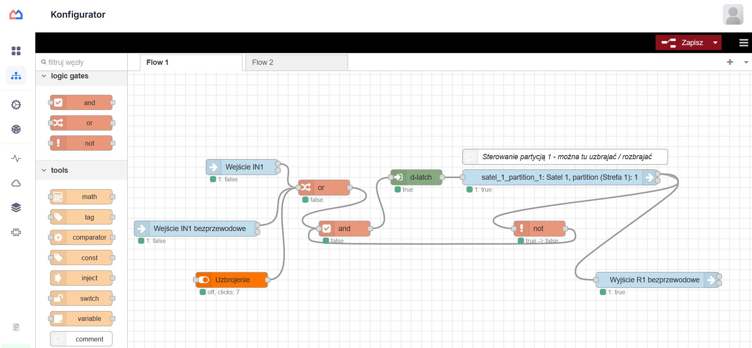This screenshot has width=752, height=348.
Task: Open the puzzle piece plugins icon
Action: pyautogui.click(x=16, y=233)
